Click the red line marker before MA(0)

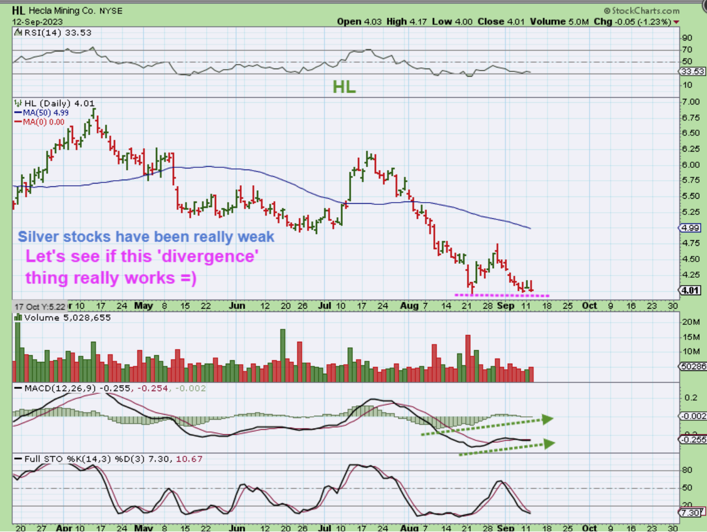click(x=17, y=122)
